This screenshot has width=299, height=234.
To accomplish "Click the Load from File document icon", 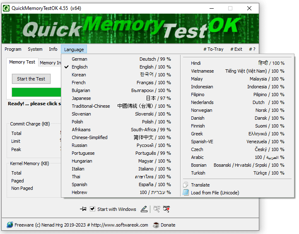I will (186, 193).
